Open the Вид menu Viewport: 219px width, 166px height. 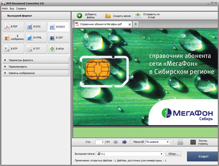point(12,9)
